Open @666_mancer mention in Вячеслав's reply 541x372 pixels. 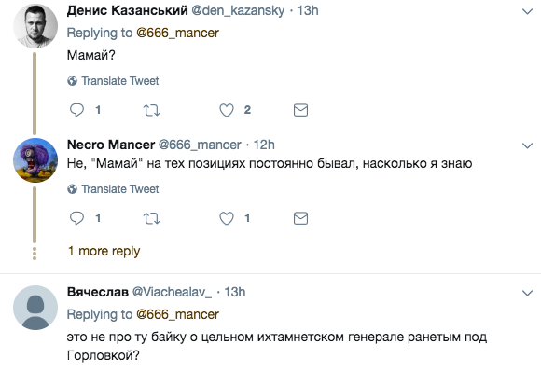click(177, 314)
